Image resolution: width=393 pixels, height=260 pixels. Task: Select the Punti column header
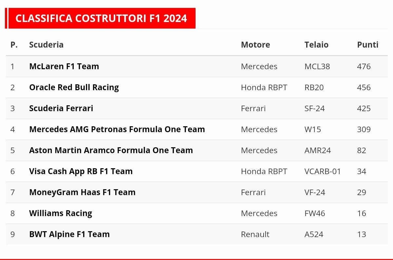[x=367, y=45]
